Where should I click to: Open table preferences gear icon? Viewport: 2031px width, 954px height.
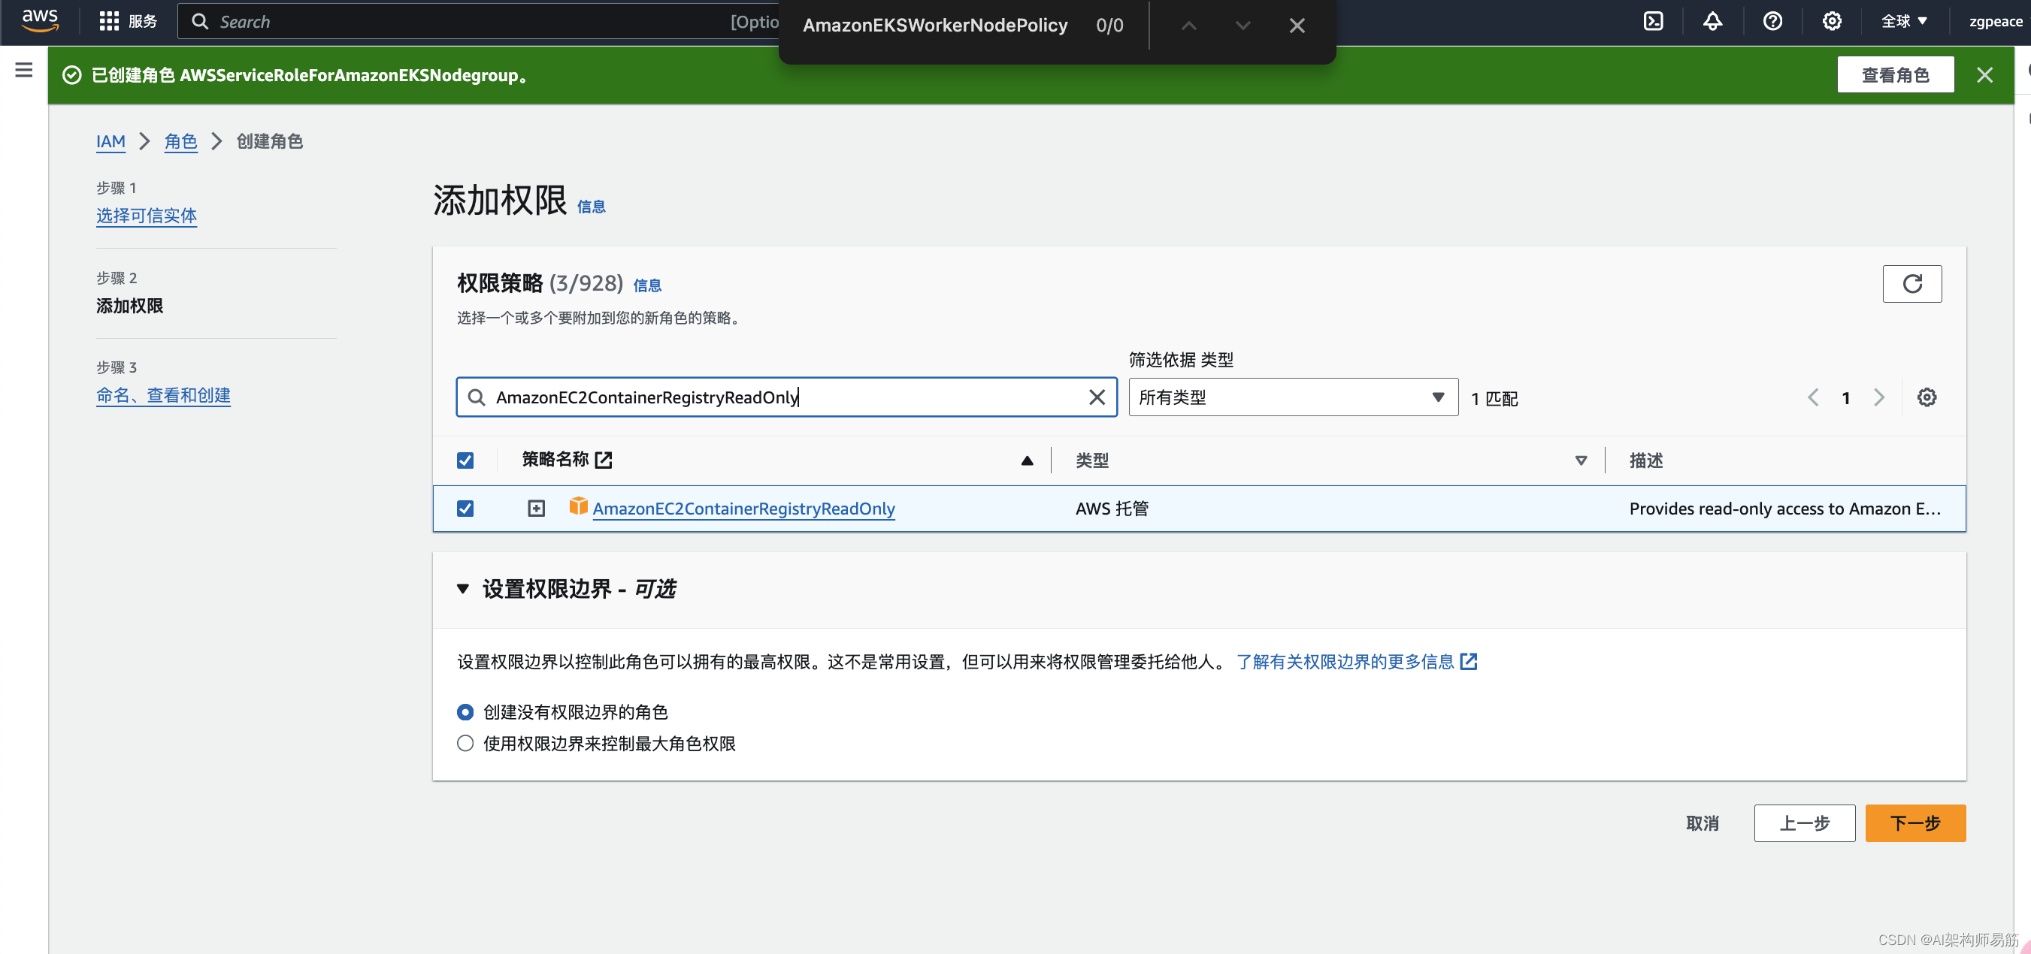(x=1926, y=397)
